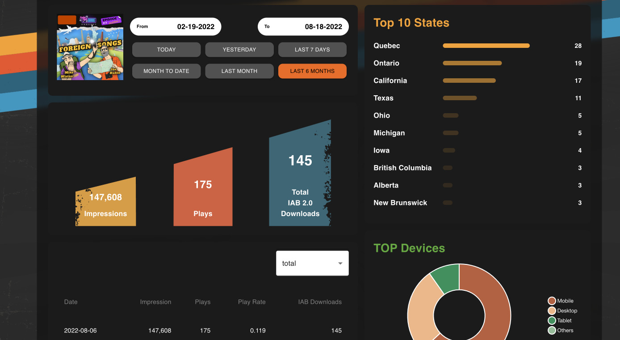Image resolution: width=620 pixels, height=340 pixels.
Task: Click the Texas state label
Action: (384, 98)
